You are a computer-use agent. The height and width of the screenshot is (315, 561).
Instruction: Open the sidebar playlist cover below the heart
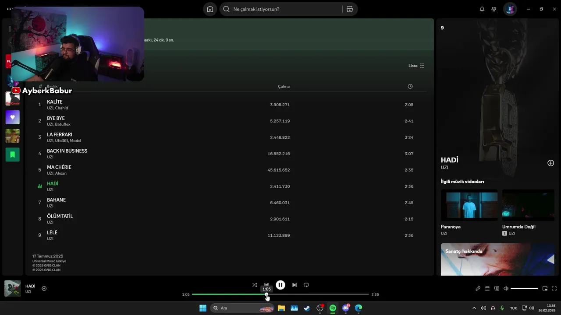click(12, 136)
